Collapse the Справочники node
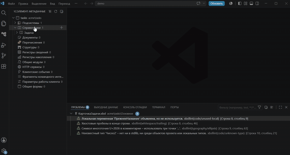Image resolution: width=290 pixels, height=155 pixels. [15, 28]
